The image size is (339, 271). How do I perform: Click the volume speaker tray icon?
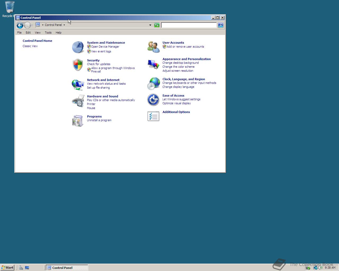(320, 268)
